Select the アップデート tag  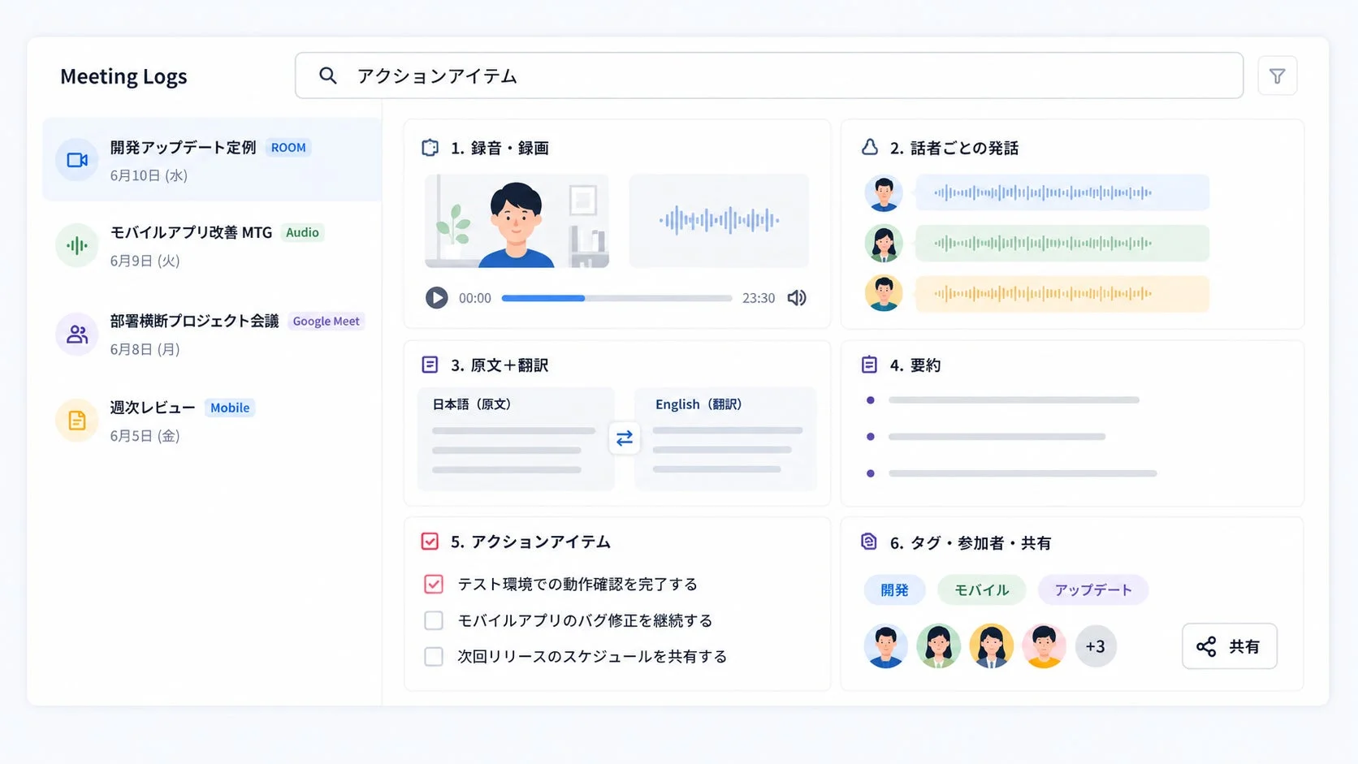pyautogui.click(x=1092, y=590)
